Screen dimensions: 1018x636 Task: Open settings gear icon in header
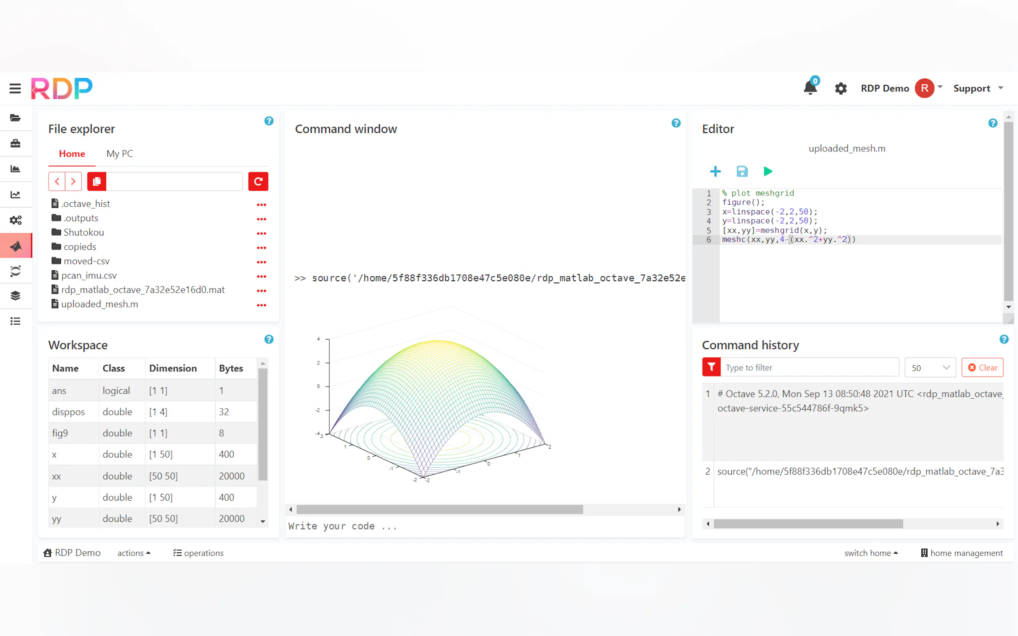(x=840, y=89)
